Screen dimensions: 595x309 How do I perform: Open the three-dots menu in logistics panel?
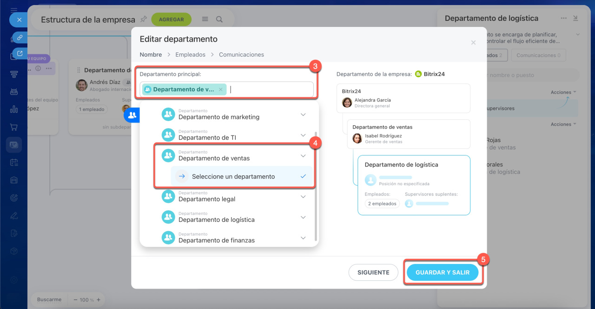pos(564,19)
